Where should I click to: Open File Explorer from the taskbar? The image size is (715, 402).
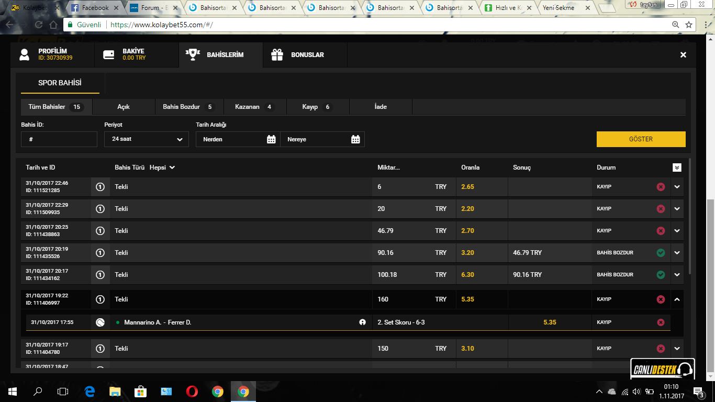[115, 391]
